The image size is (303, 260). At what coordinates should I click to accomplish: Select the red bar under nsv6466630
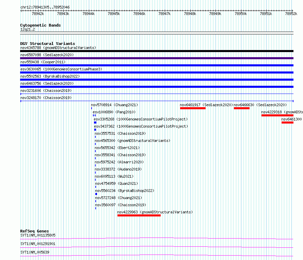[x=242, y=108]
